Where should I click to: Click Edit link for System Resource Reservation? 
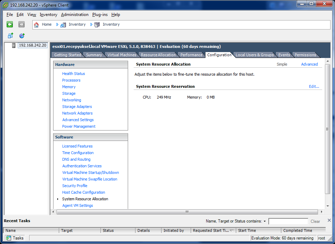pos(314,86)
